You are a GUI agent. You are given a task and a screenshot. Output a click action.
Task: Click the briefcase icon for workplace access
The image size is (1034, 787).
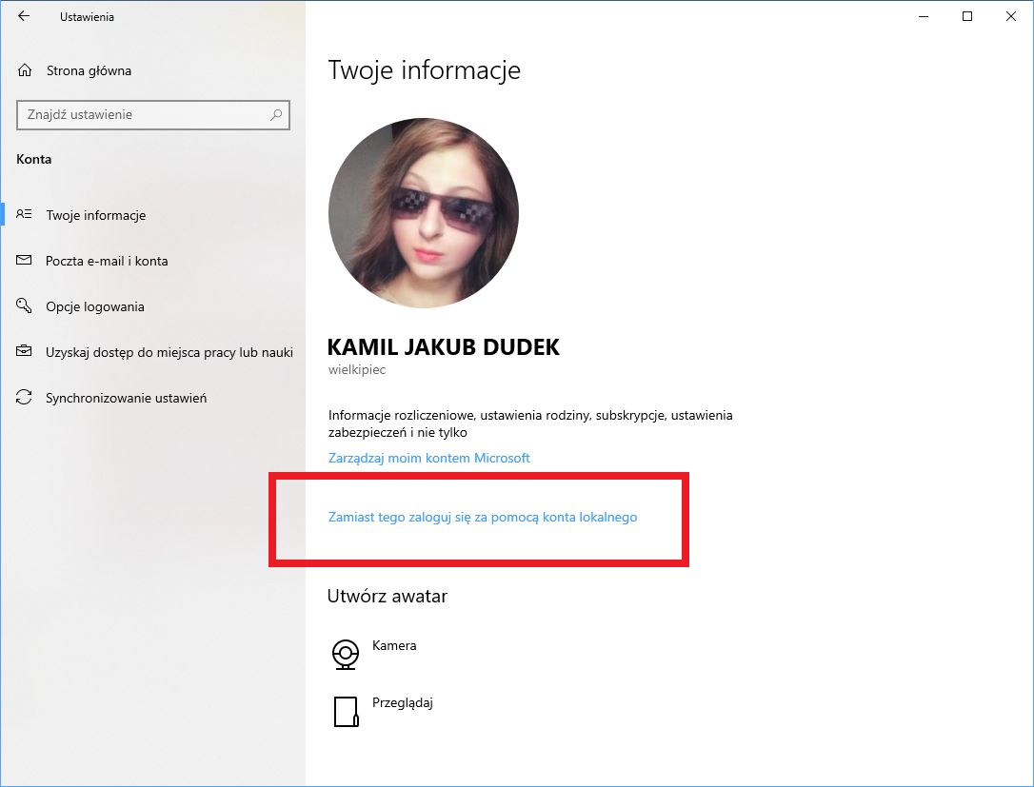click(x=24, y=351)
